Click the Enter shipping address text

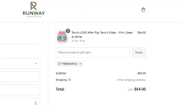(x=131, y=80)
